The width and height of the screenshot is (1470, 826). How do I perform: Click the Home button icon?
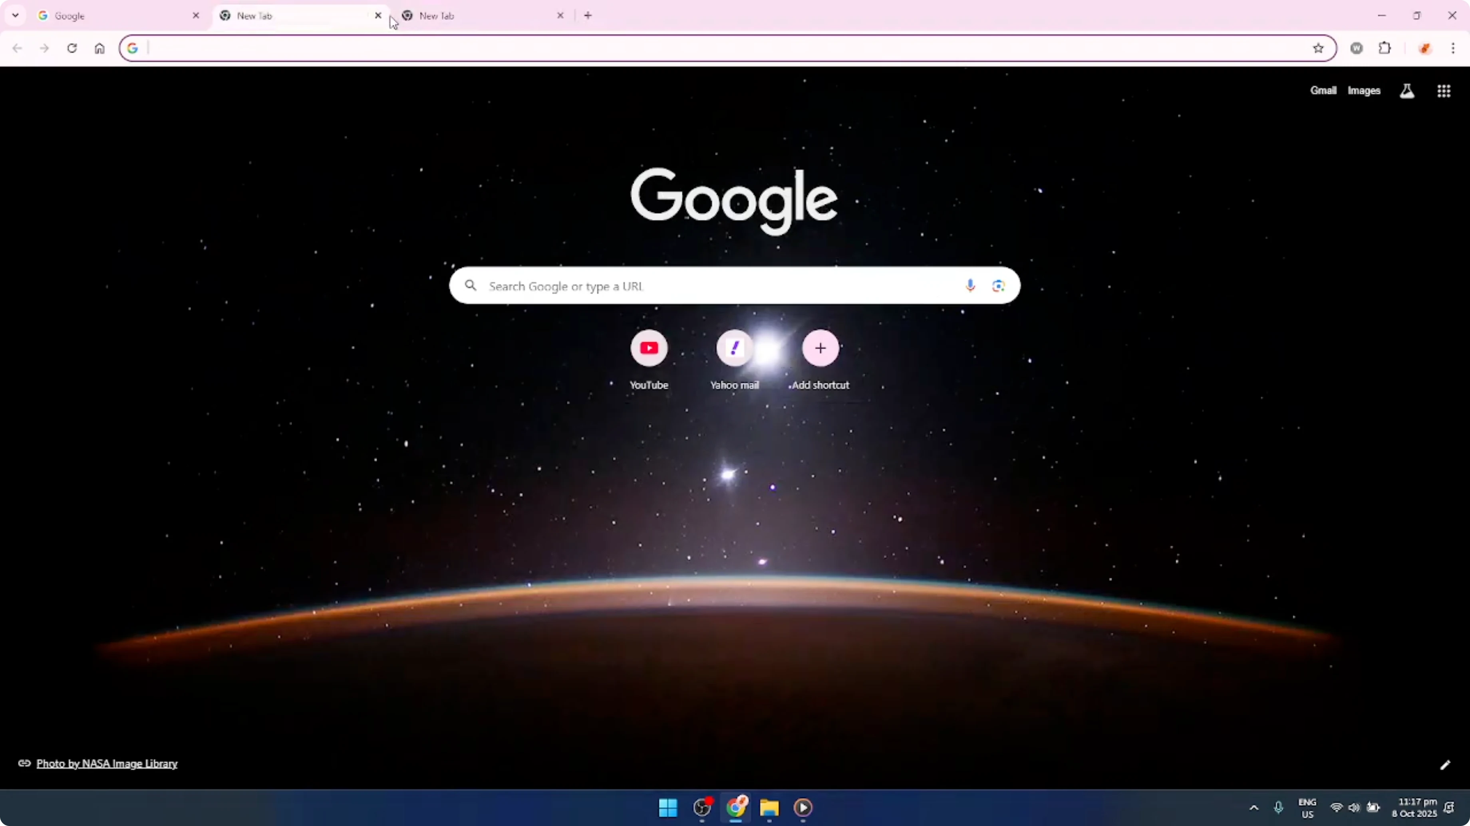(99, 48)
